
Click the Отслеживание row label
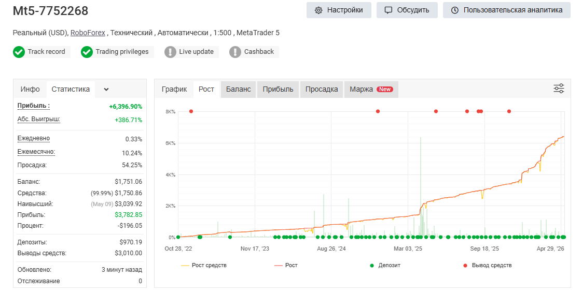[38, 281]
